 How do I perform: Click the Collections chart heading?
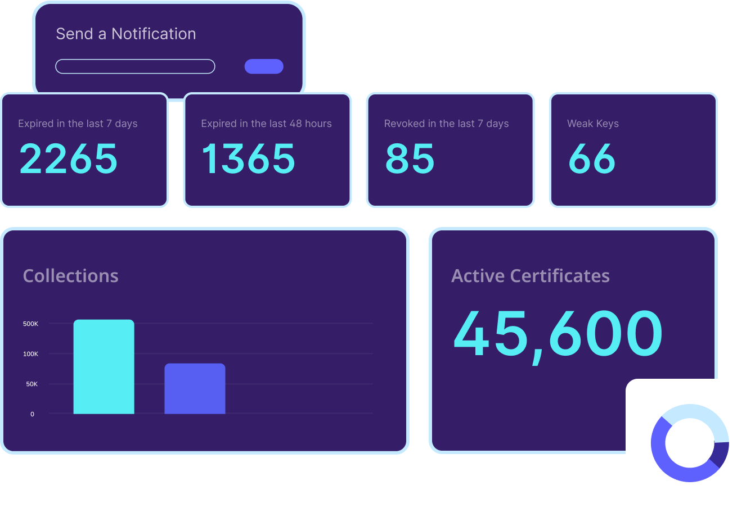click(71, 276)
